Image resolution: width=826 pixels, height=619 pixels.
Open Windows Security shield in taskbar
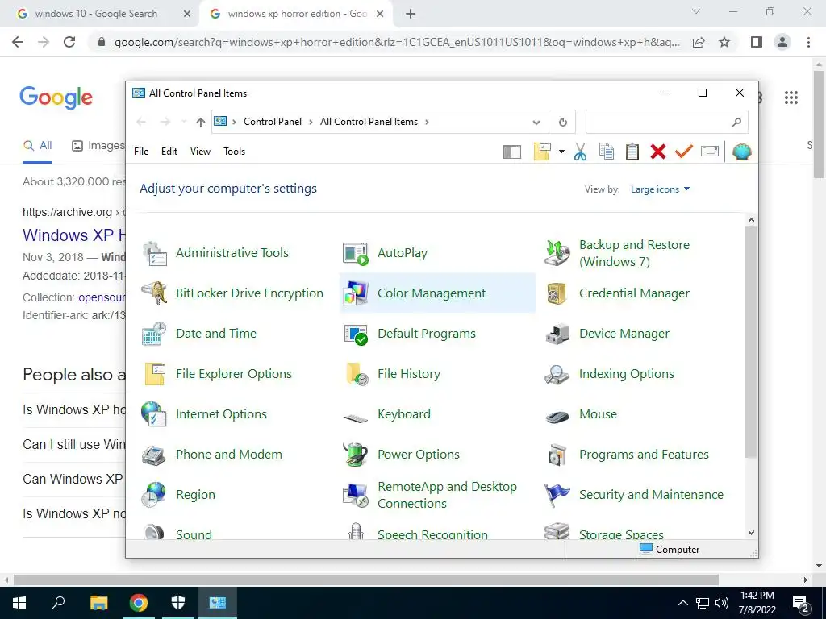[x=178, y=603]
